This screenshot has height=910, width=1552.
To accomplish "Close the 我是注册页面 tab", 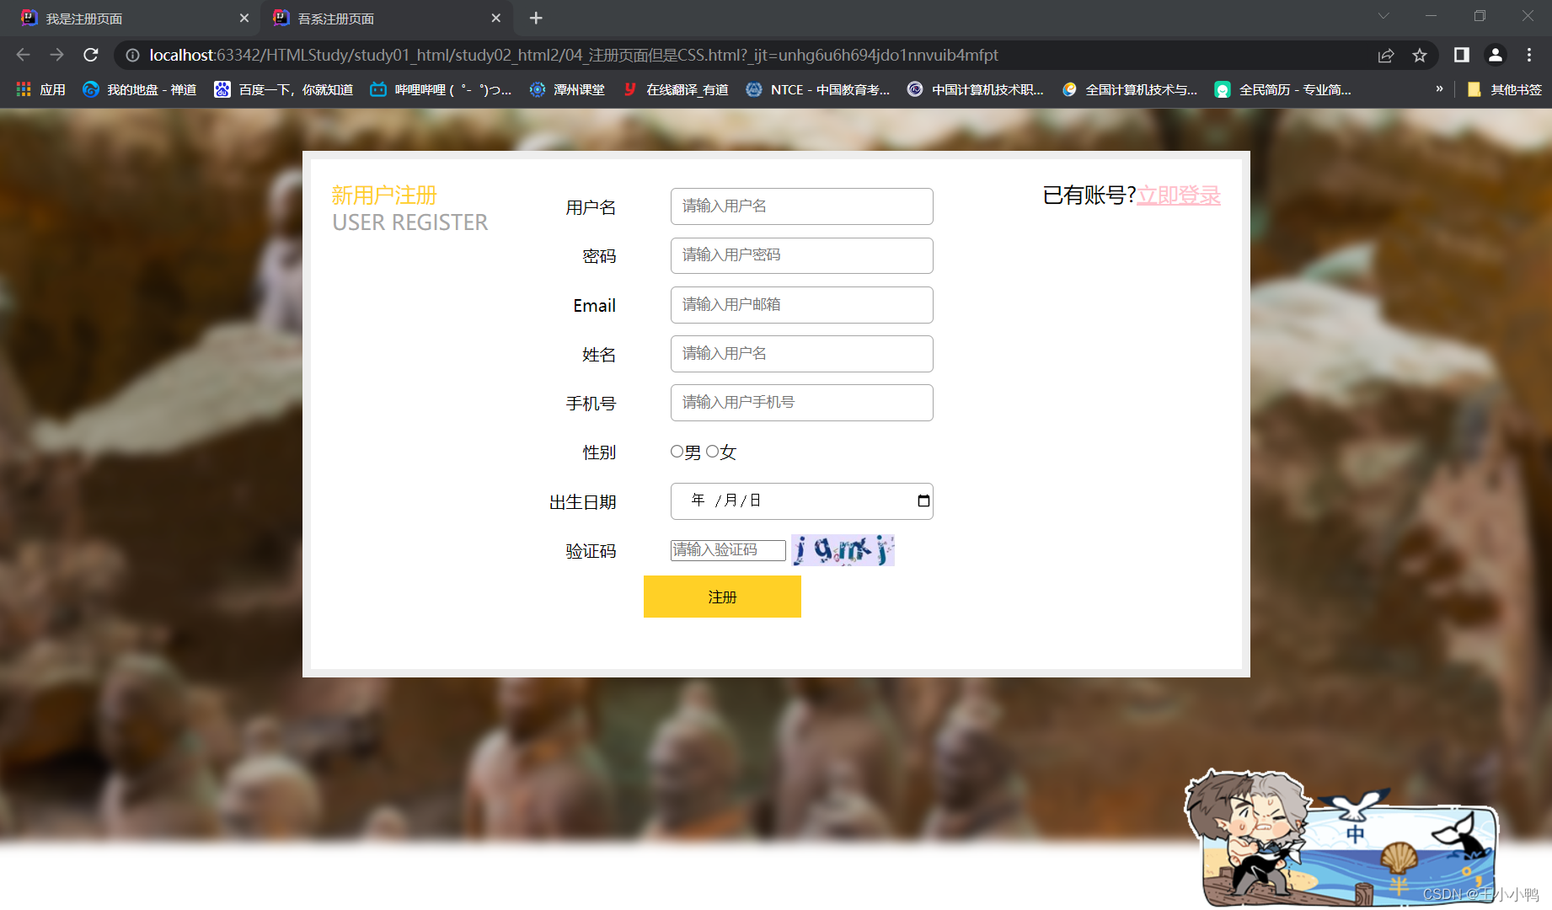I will [244, 18].
